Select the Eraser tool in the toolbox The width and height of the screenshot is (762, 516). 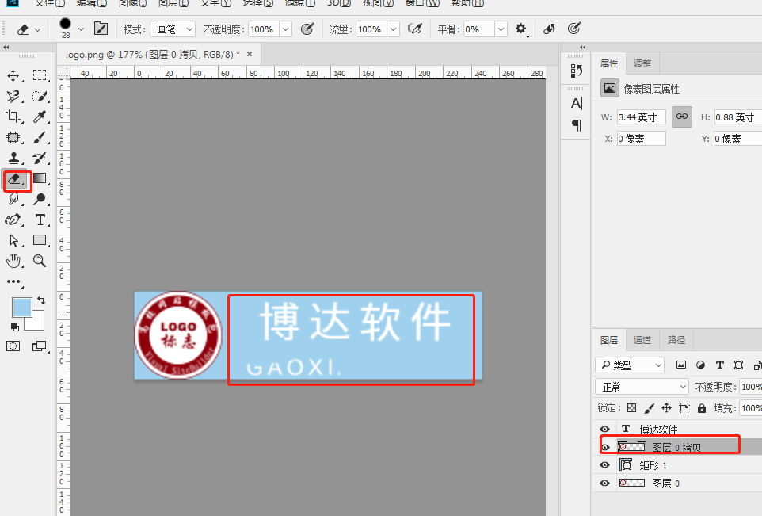(x=16, y=179)
